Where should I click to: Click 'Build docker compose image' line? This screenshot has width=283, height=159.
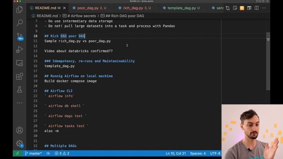(x=71, y=81)
